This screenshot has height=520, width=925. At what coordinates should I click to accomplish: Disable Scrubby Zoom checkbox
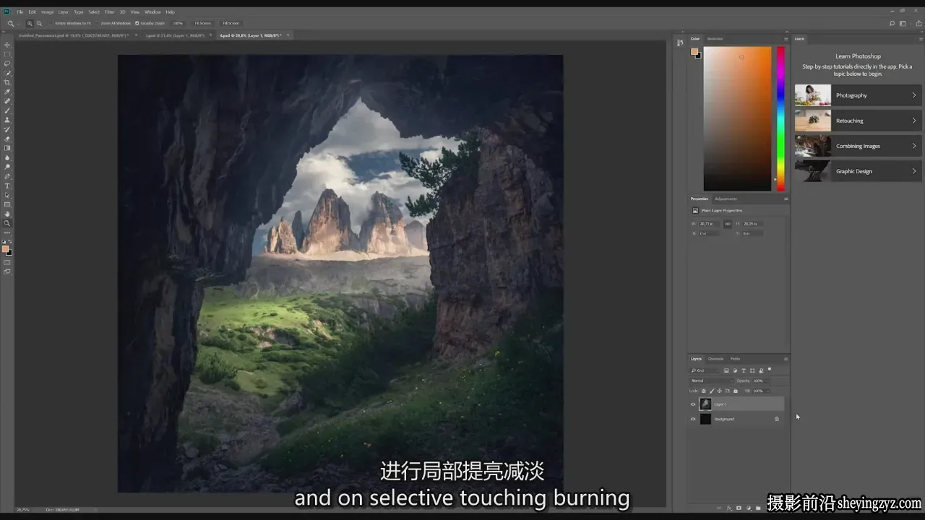pyautogui.click(x=137, y=23)
